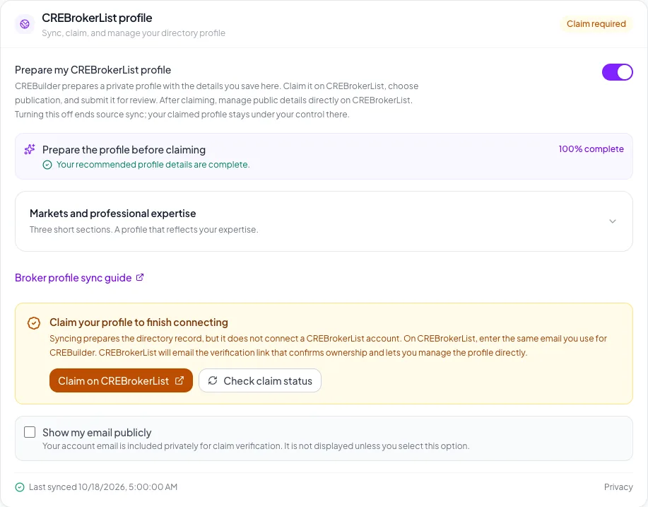
Task: Click the Claim required status badge
Action: click(596, 24)
